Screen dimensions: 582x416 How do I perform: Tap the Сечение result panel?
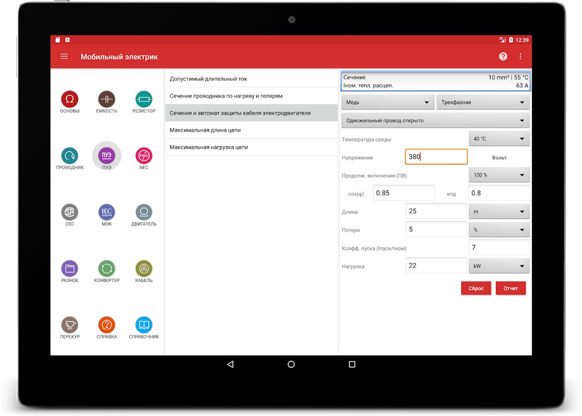(x=435, y=81)
